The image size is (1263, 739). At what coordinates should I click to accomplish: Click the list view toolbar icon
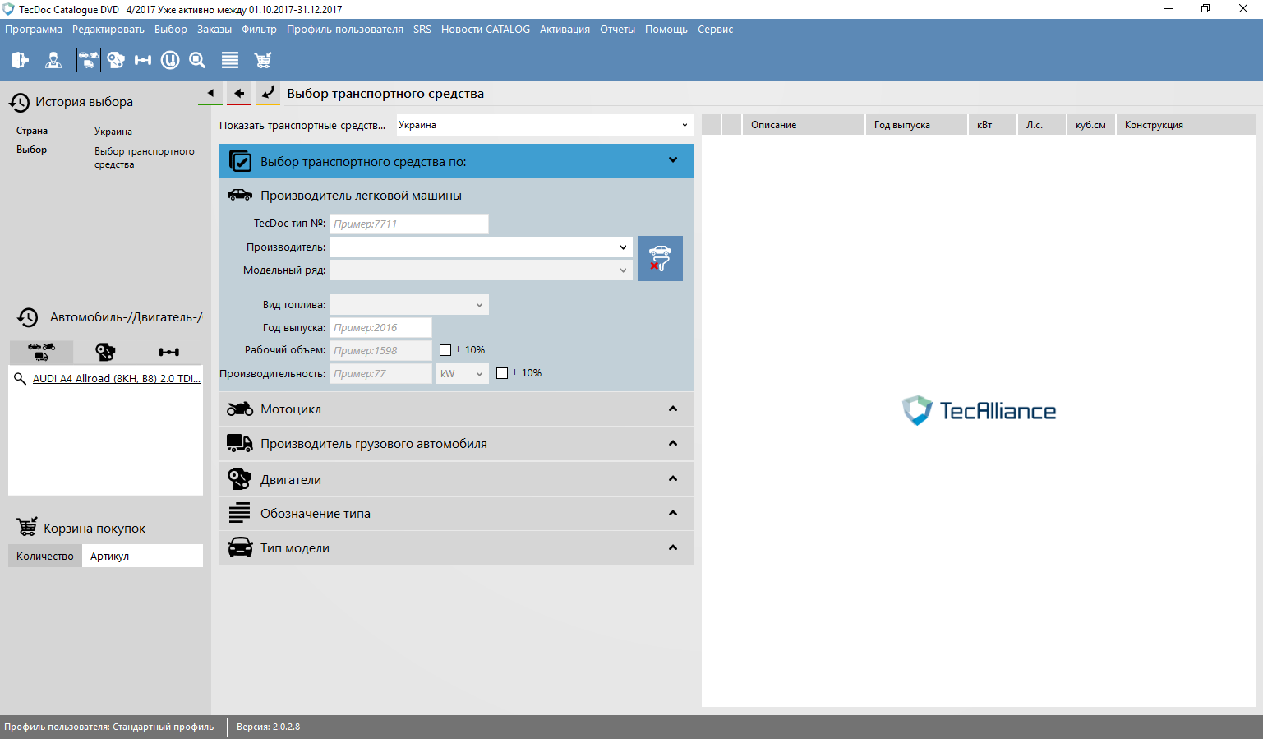pos(230,60)
